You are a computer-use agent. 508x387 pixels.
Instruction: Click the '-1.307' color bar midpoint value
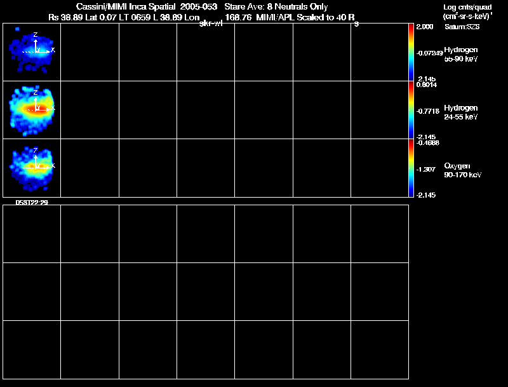pos(425,170)
